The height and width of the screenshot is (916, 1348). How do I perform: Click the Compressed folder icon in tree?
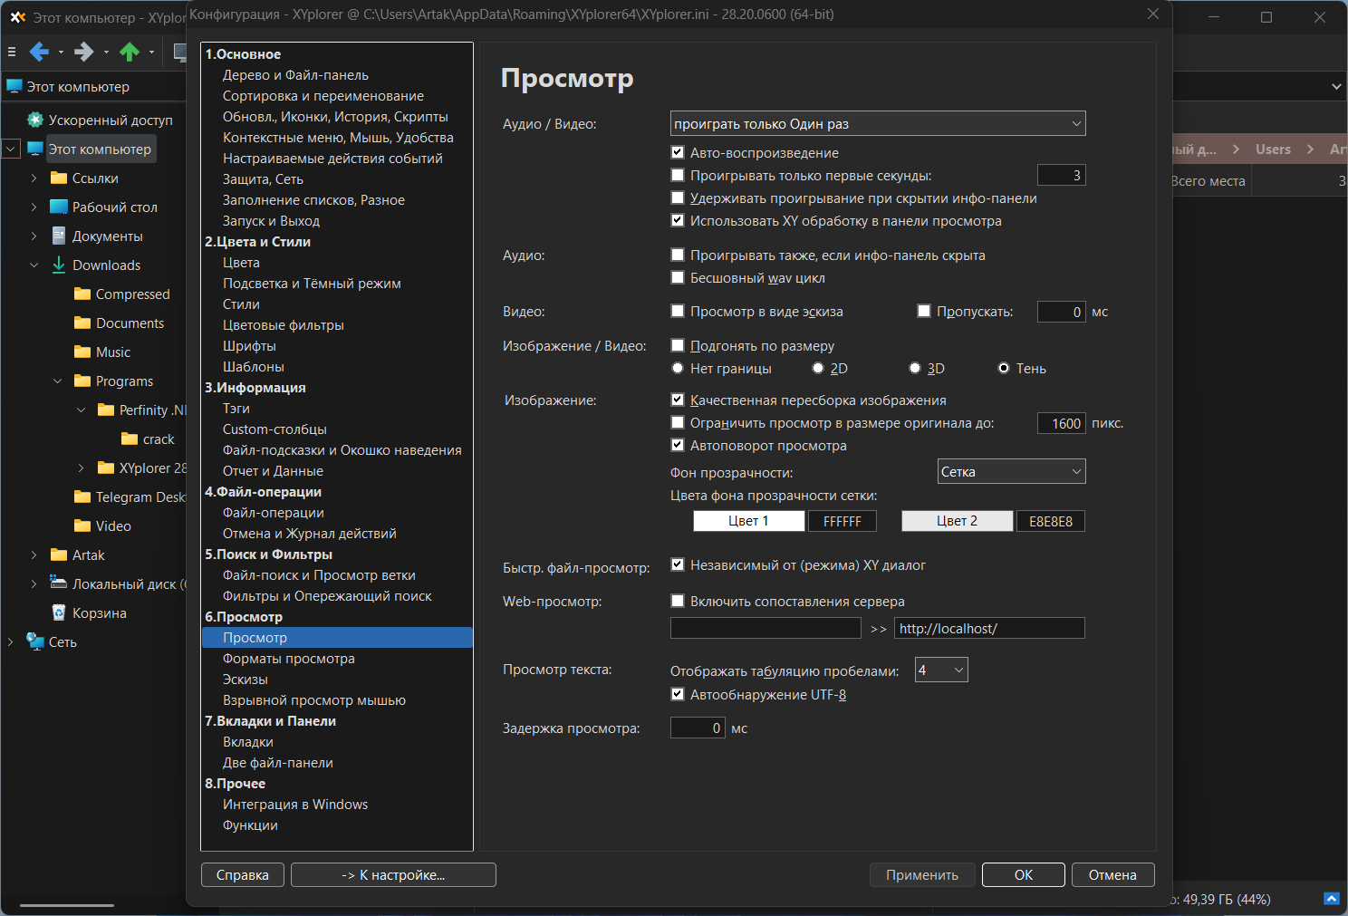pyautogui.click(x=82, y=294)
